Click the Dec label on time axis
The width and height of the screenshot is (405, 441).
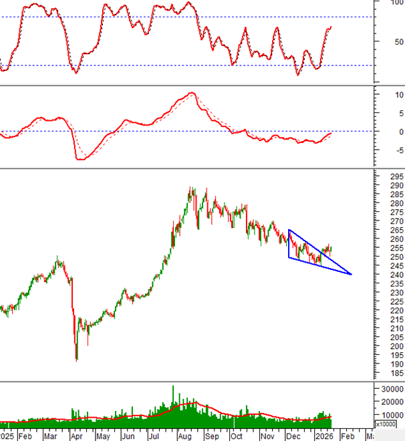[292, 436]
